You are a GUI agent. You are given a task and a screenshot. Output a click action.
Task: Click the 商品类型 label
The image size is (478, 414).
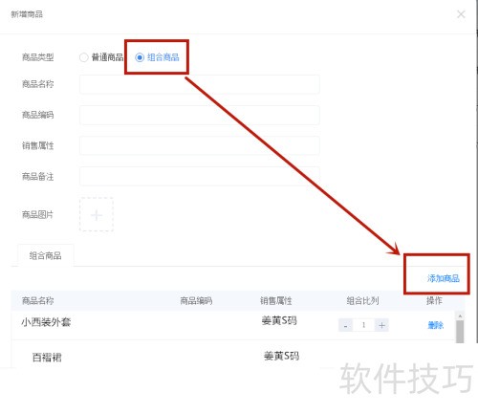(x=37, y=57)
